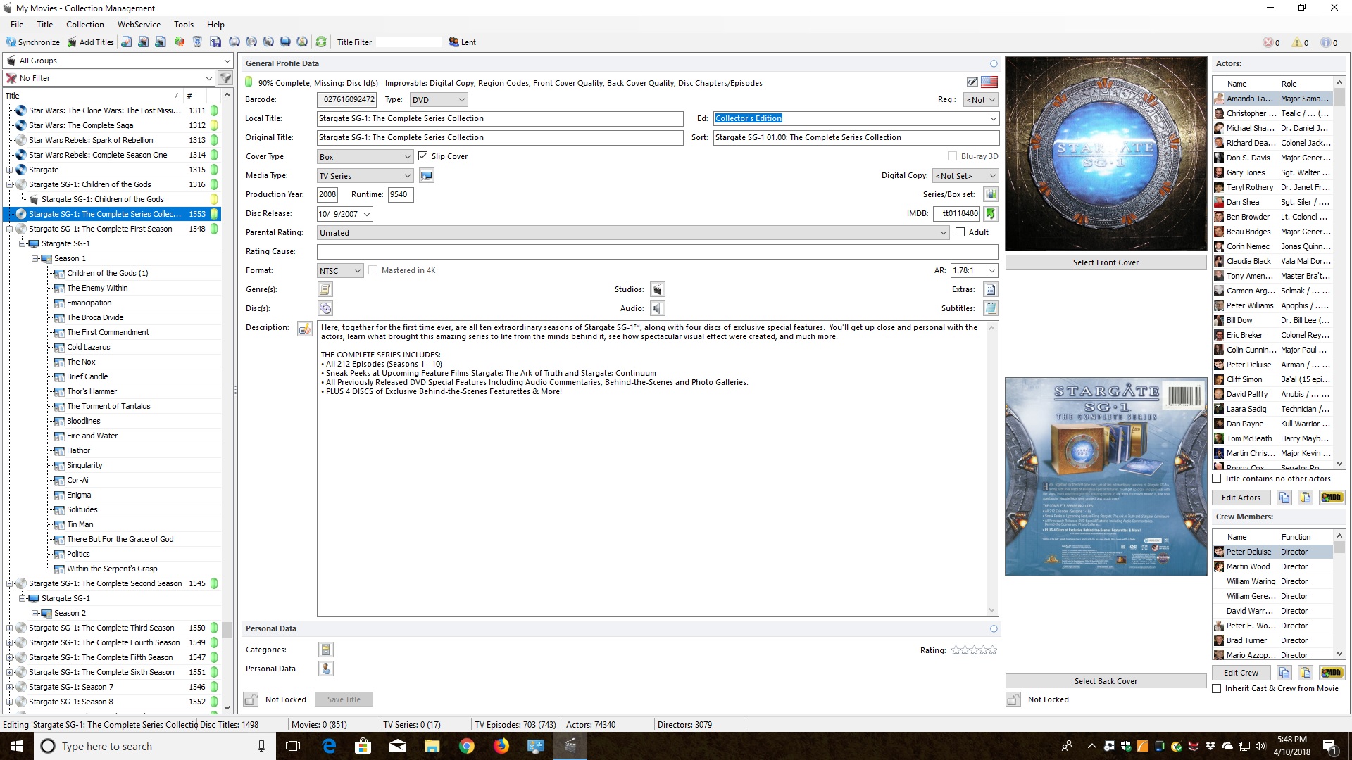Image resolution: width=1352 pixels, height=760 pixels.
Task: Click the front cover Stargate thumbnail
Action: click(x=1106, y=154)
